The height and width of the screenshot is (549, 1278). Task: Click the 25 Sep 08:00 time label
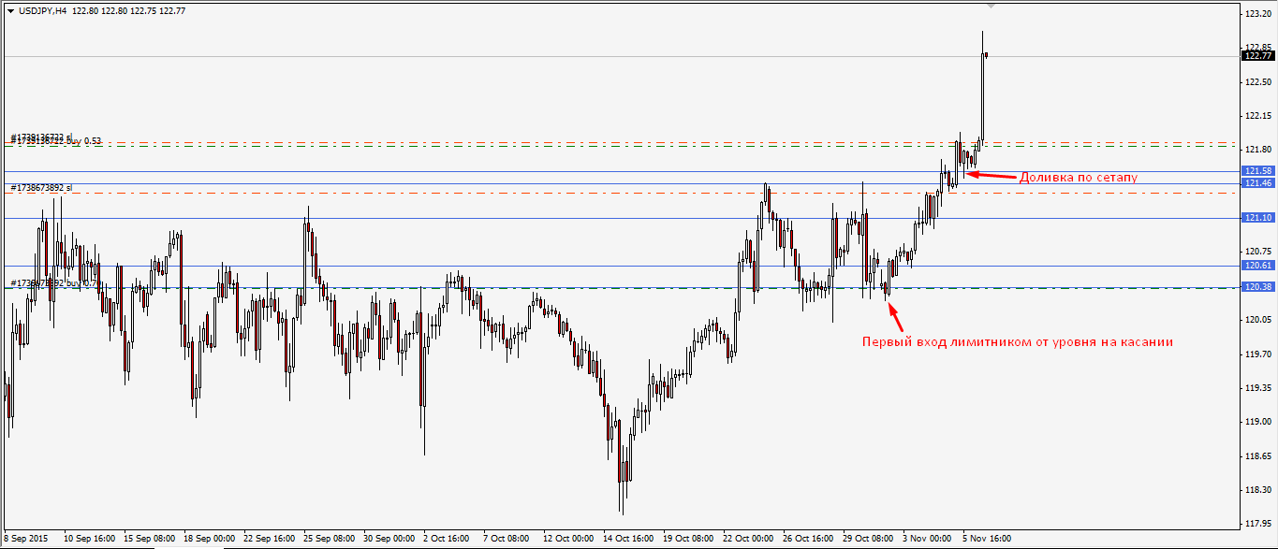[x=330, y=539]
